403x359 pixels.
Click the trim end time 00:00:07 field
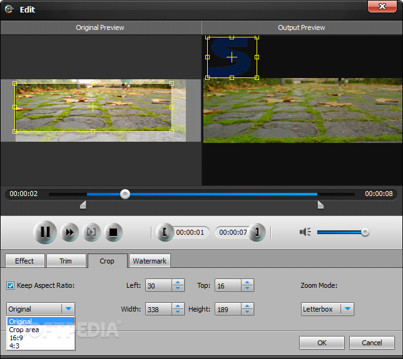pyautogui.click(x=233, y=232)
